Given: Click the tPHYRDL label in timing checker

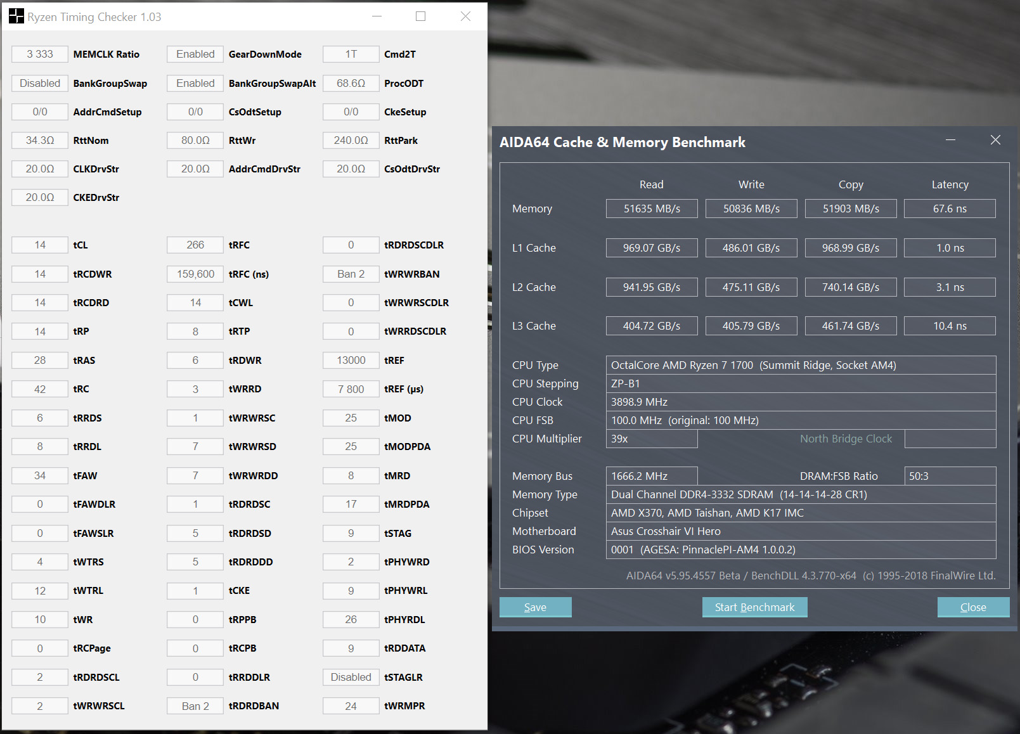Looking at the screenshot, I should (404, 619).
